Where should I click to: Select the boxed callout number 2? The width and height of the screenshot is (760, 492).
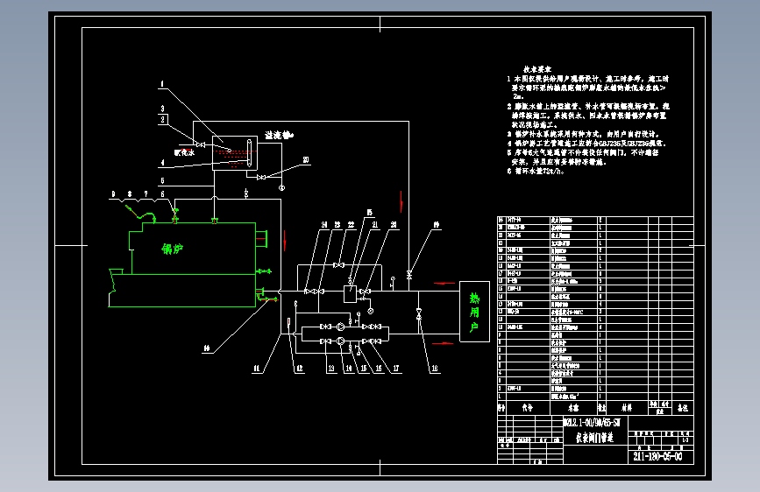point(163,119)
